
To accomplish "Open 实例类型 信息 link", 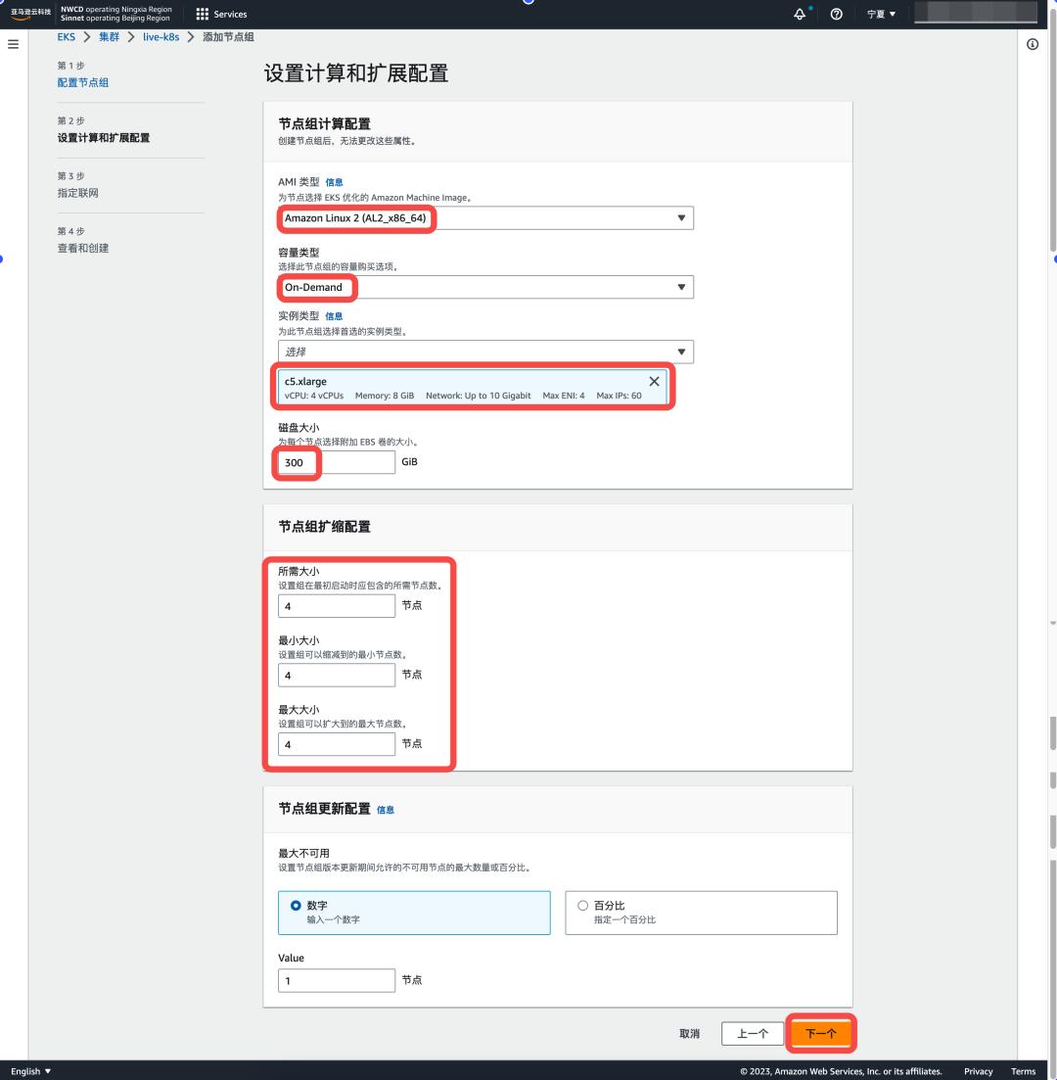I will tap(334, 315).
